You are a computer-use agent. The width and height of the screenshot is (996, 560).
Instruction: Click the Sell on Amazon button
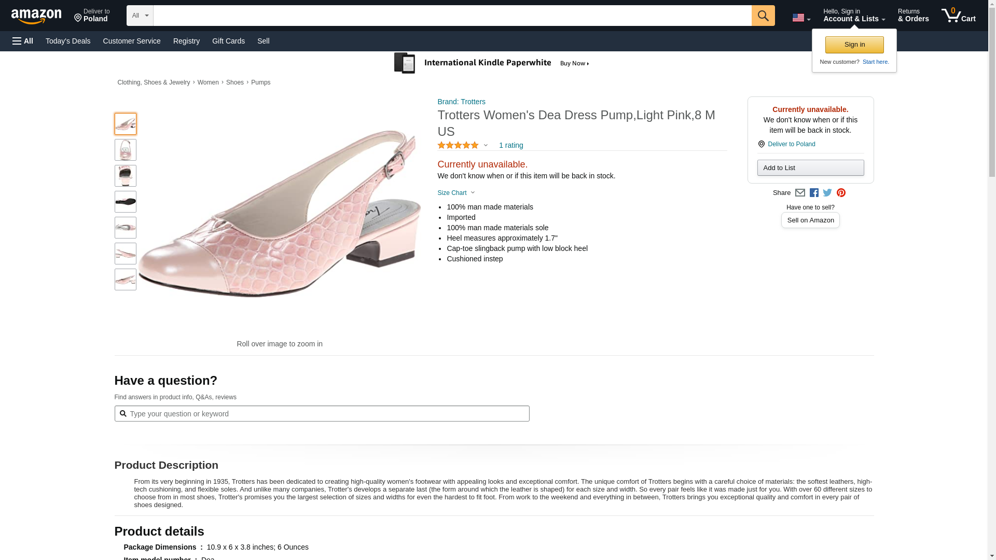click(810, 220)
